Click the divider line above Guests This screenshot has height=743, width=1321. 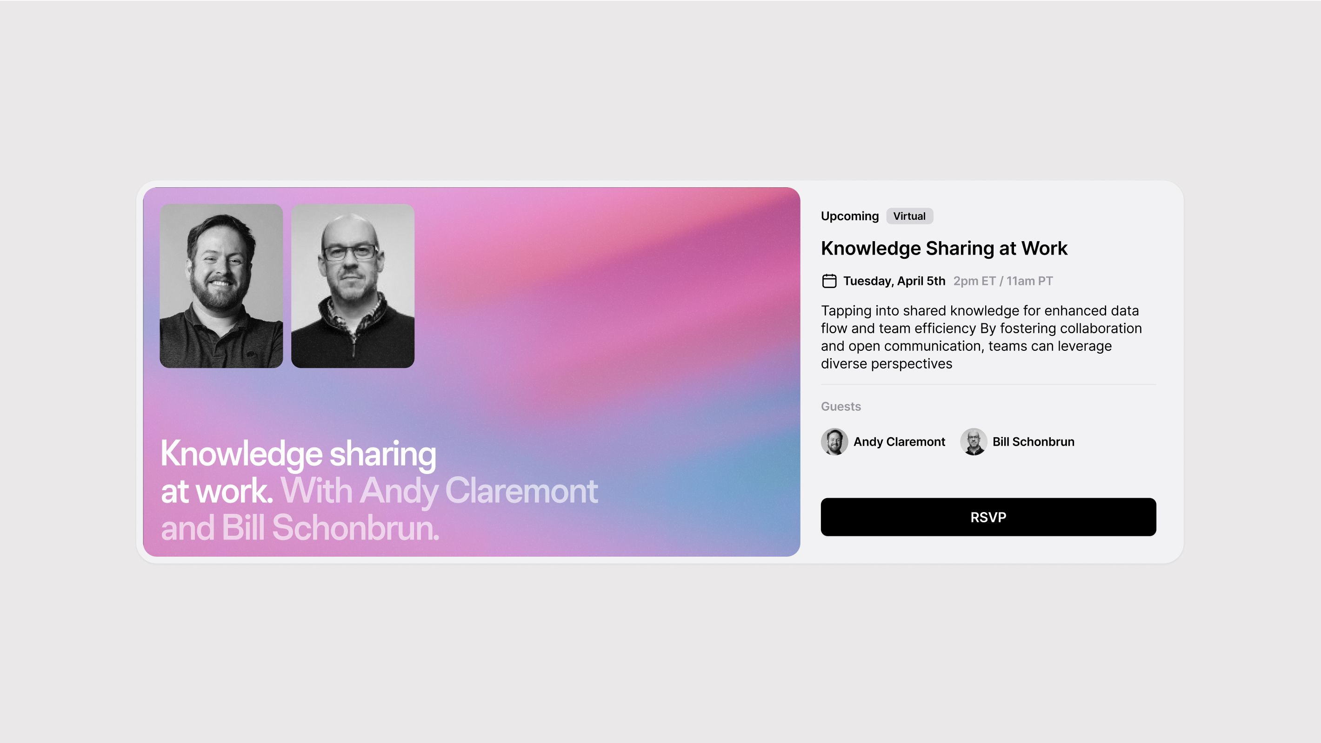[x=988, y=384]
